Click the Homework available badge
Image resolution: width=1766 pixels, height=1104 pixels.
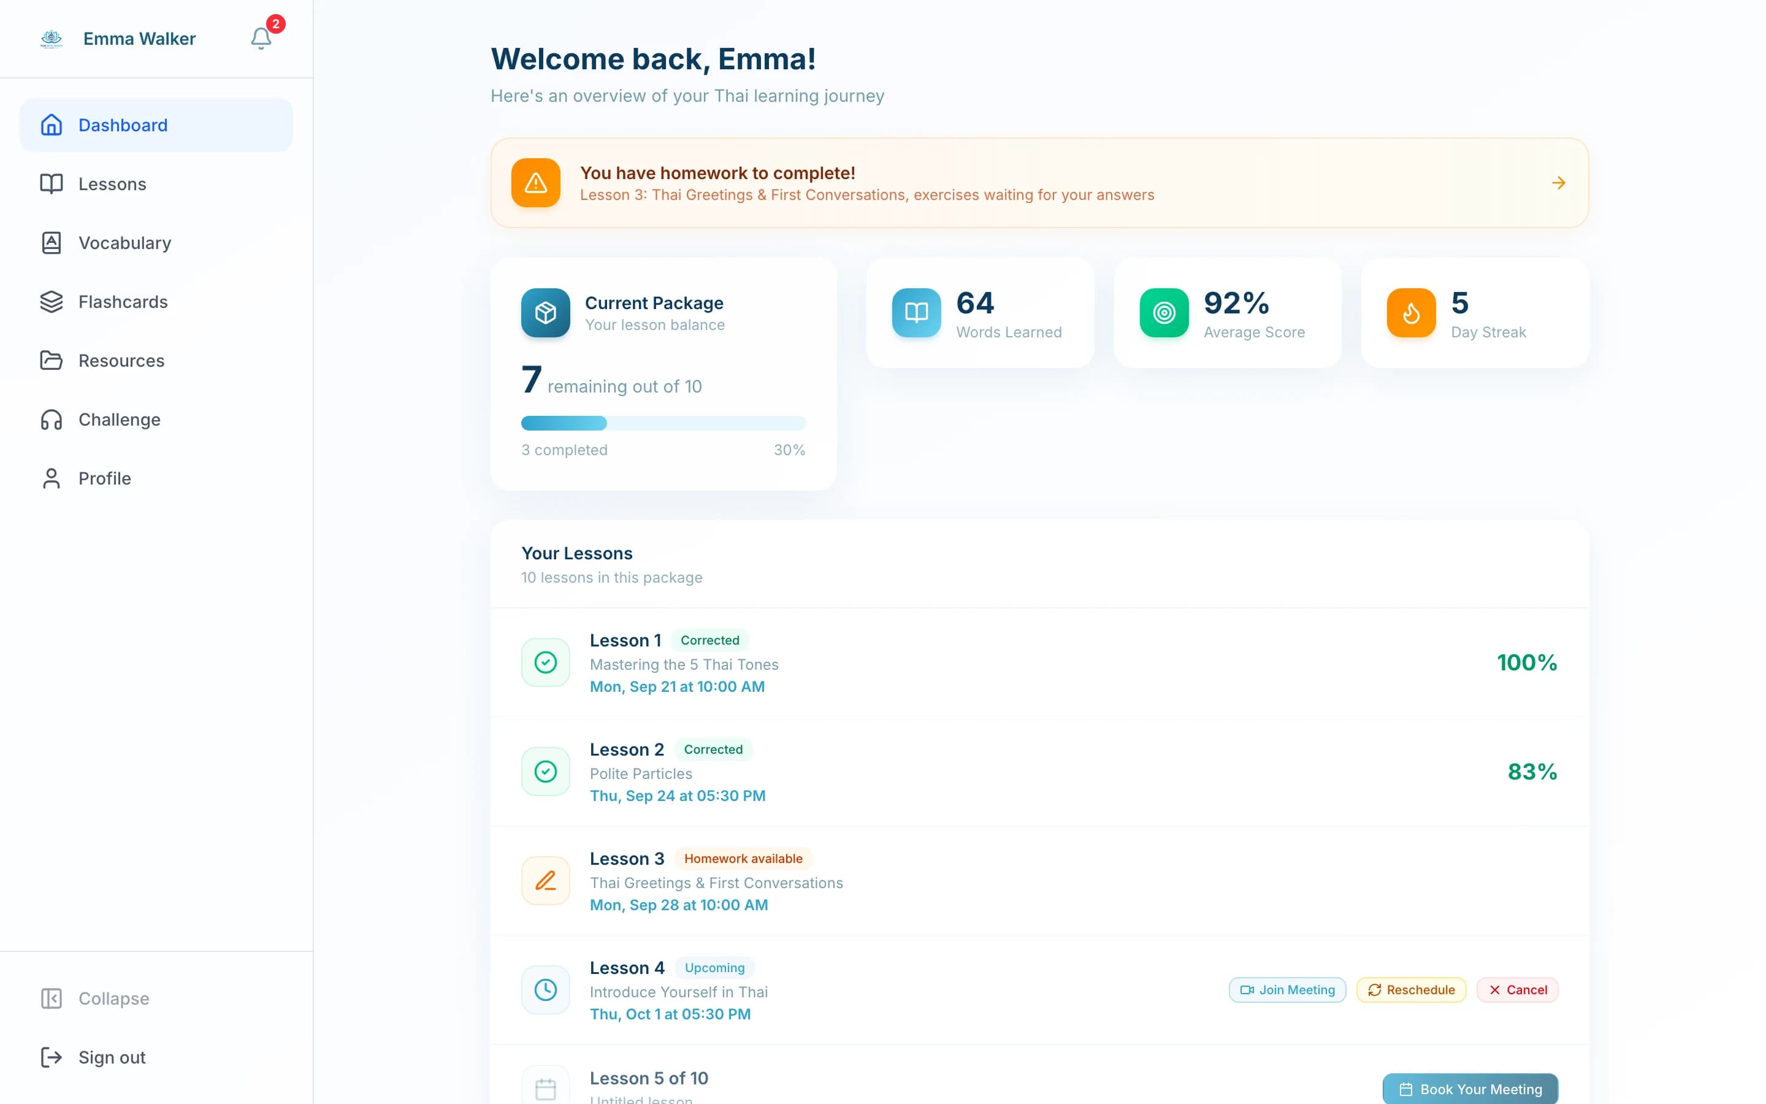[743, 859]
